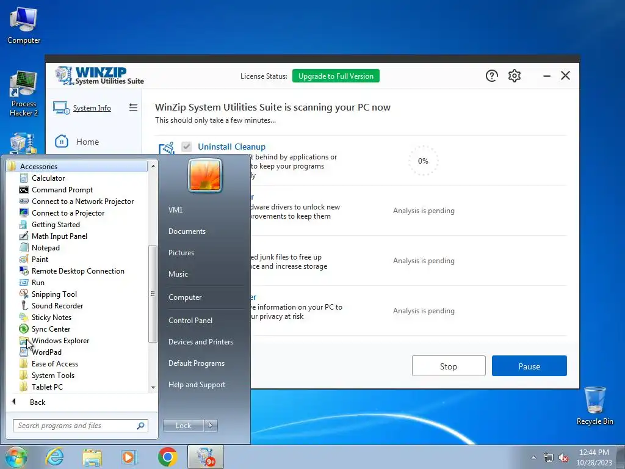Open Music from the Start menu
The height and width of the screenshot is (469, 625).
pos(178,274)
